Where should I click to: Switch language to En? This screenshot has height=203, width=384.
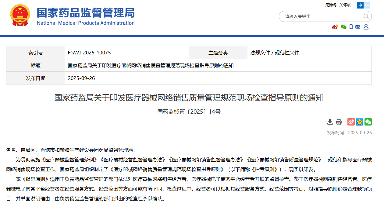[367, 5]
